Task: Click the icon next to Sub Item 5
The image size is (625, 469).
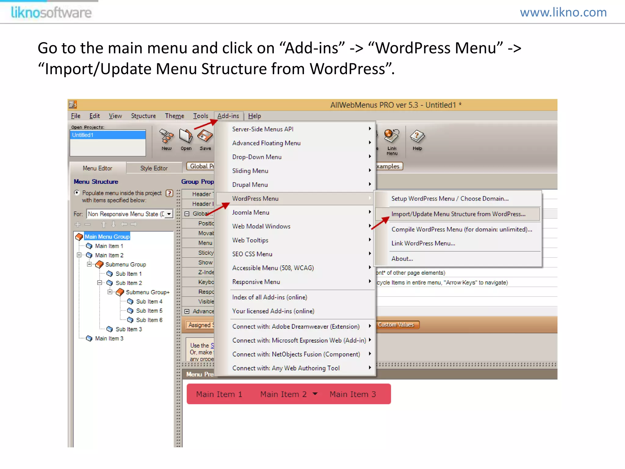Action: pyautogui.click(x=130, y=311)
